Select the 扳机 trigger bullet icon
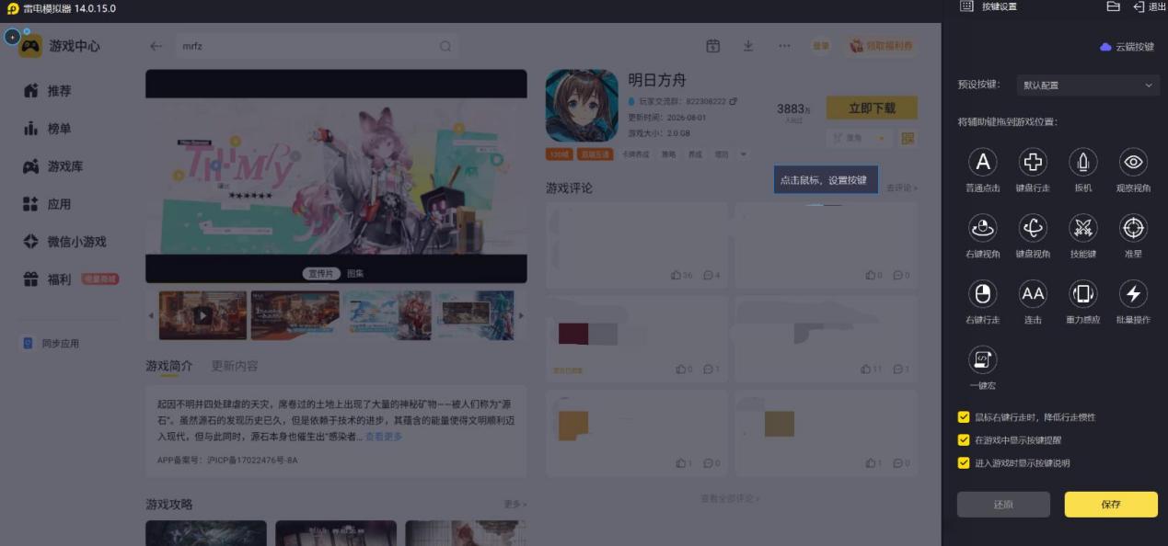 point(1083,162)
